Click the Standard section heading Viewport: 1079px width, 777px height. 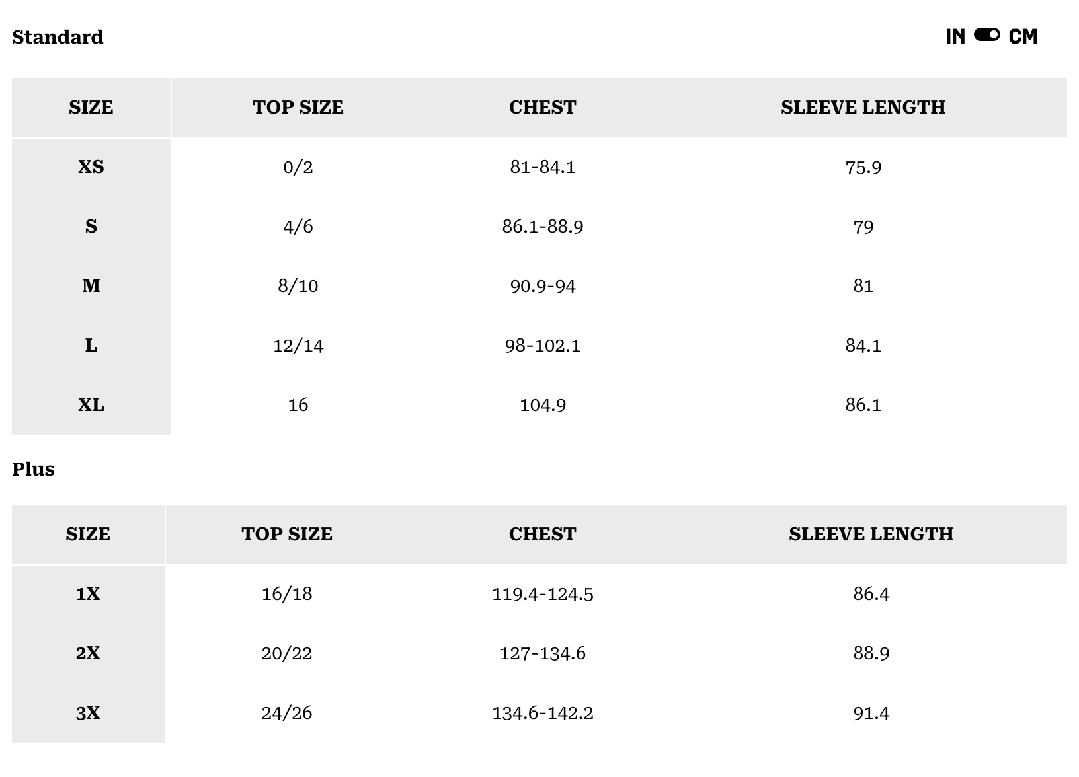click(x=58, y=37)
